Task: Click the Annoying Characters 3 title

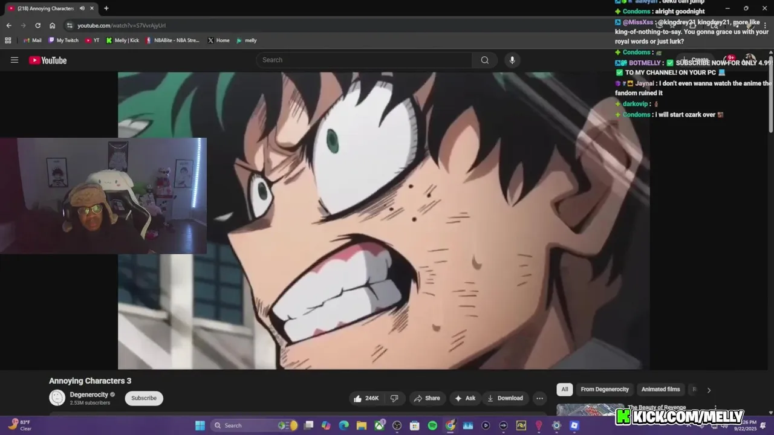Action: [90, 381]
